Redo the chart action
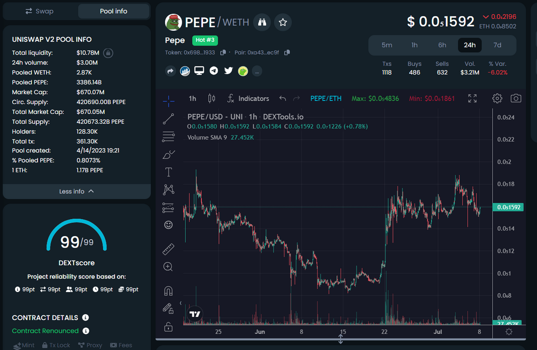This screenshot has height=350, width=537. click(x=296, y=98)
